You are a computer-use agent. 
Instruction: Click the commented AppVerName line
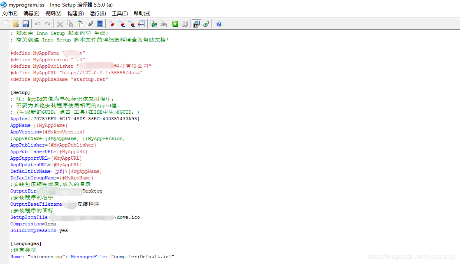(x=68, y=138)
